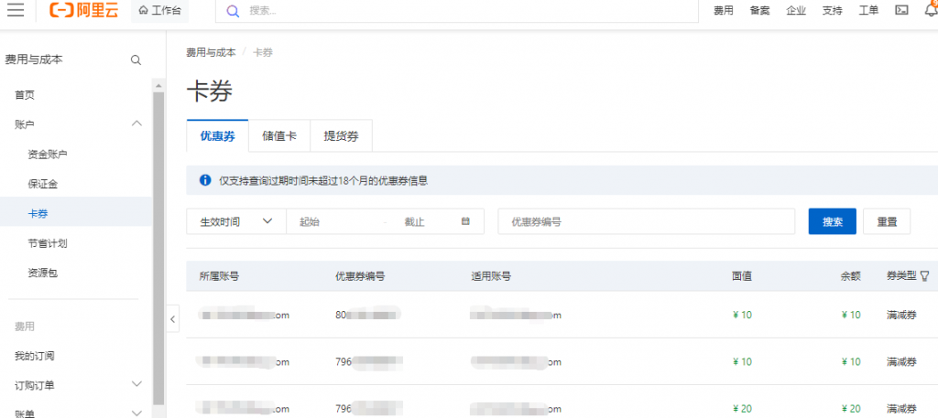This screenshot has height=418, width=938.
Task: Open the 工作台 workbench home
Action: click(x=159, y=11)
